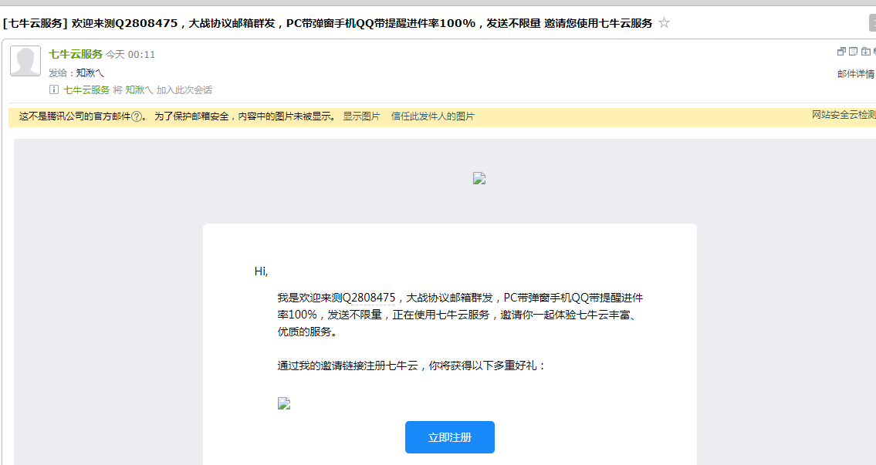This screenshot has width=876, height=465.
Task: Click the question mark help icon in warning
Action: point(137,116)
